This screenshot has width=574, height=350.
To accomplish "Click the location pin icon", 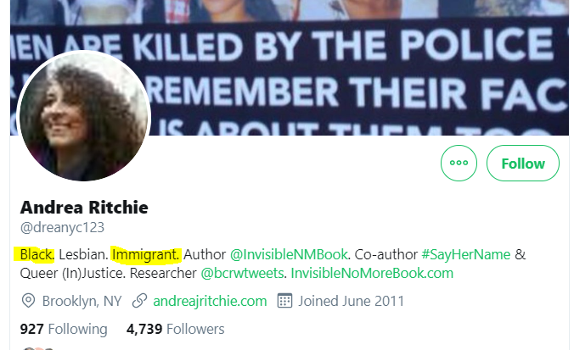I will pos(28,301).
